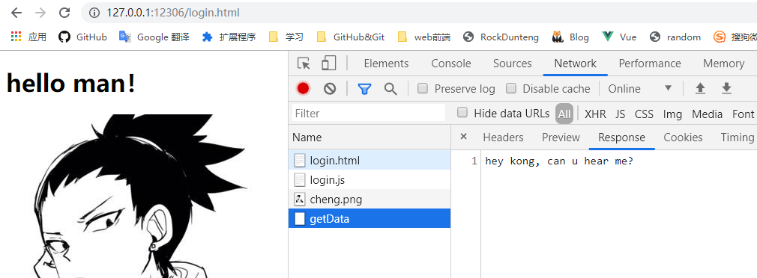
Task: Focus the network Filter text field
Action: pos(368,114)
